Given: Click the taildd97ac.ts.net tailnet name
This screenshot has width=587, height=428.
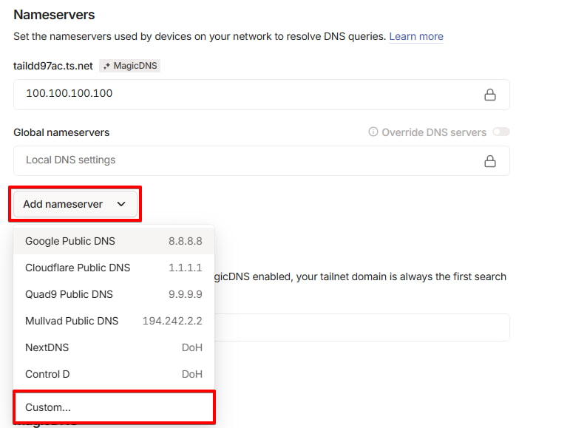Looking at the screenshot, I should (x=53, y=66).
